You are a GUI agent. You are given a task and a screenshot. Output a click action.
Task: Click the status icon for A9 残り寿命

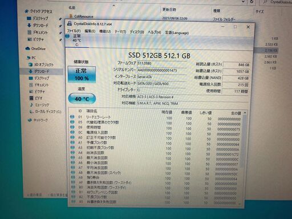(73, 177)
